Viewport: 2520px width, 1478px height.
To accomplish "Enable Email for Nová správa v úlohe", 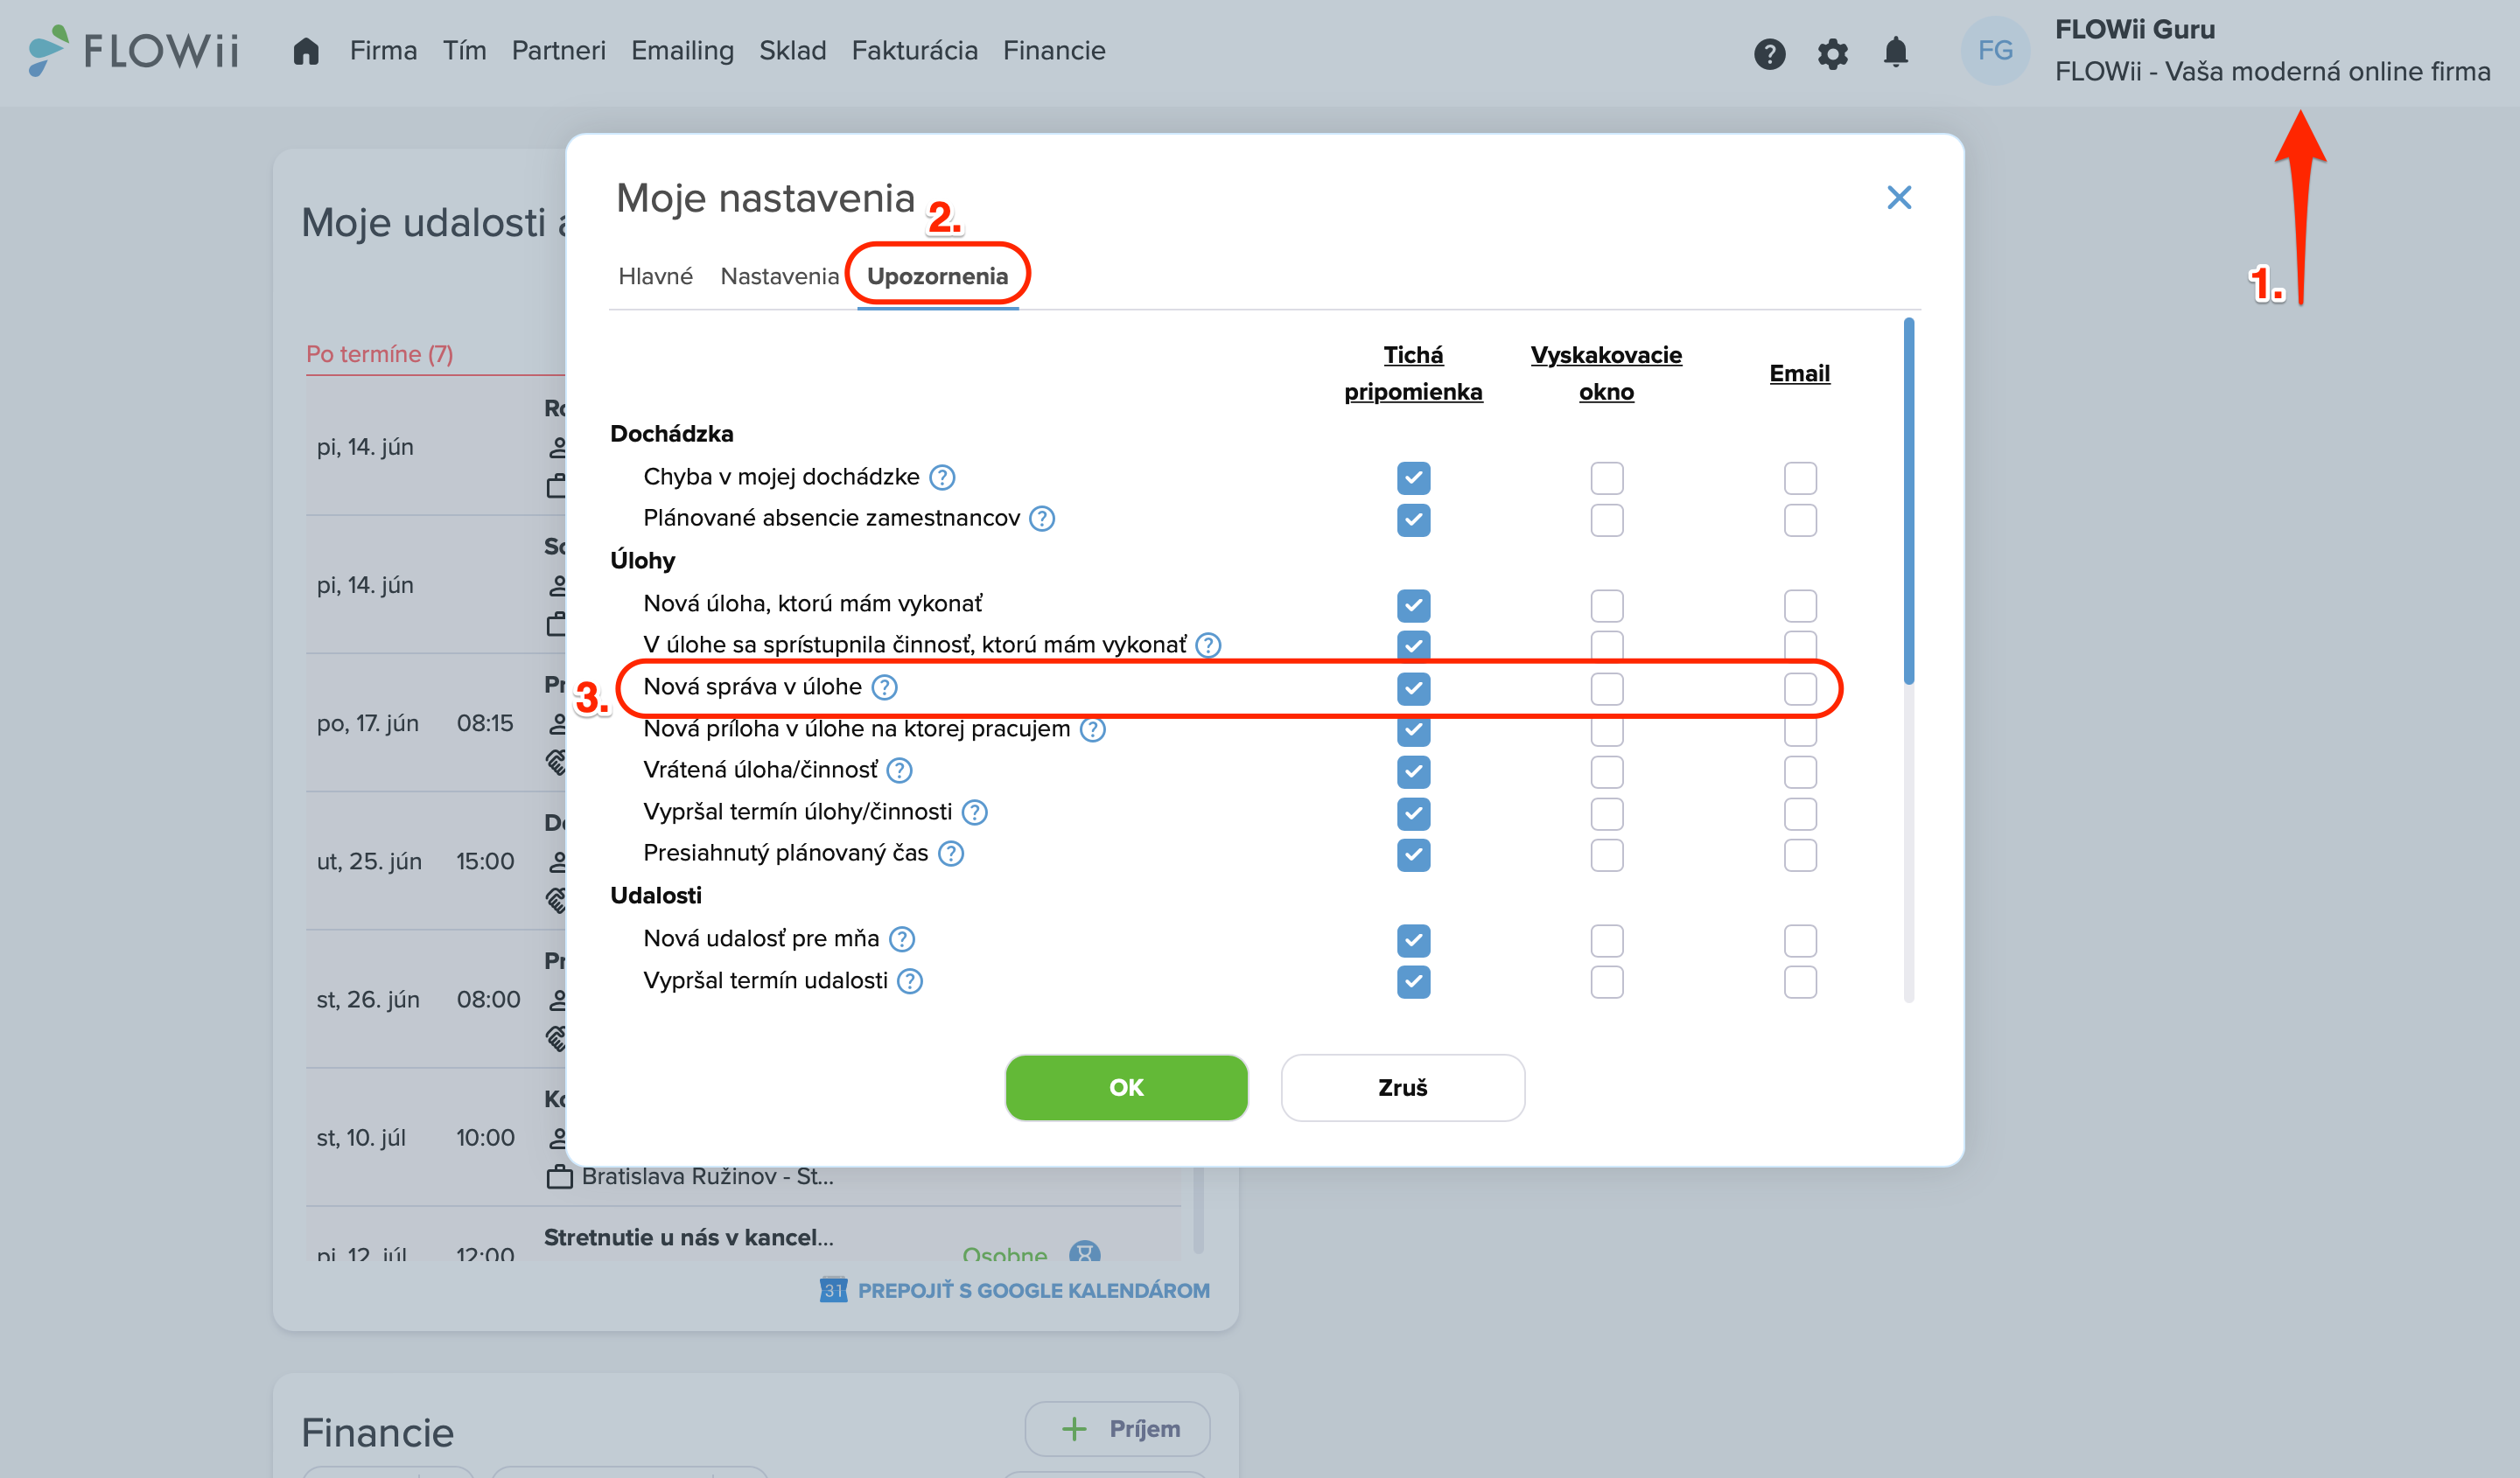I will pos(1800,688).
